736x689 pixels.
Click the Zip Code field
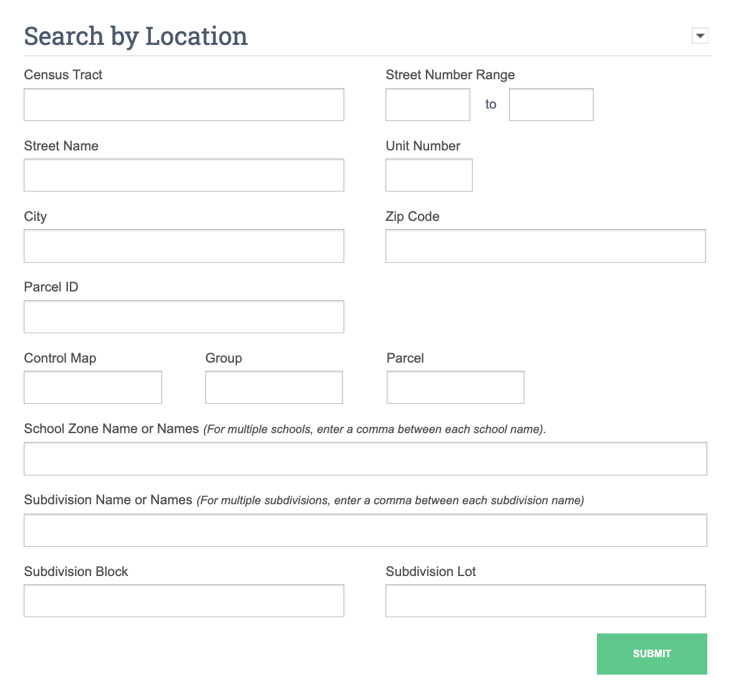click(545, 245)
